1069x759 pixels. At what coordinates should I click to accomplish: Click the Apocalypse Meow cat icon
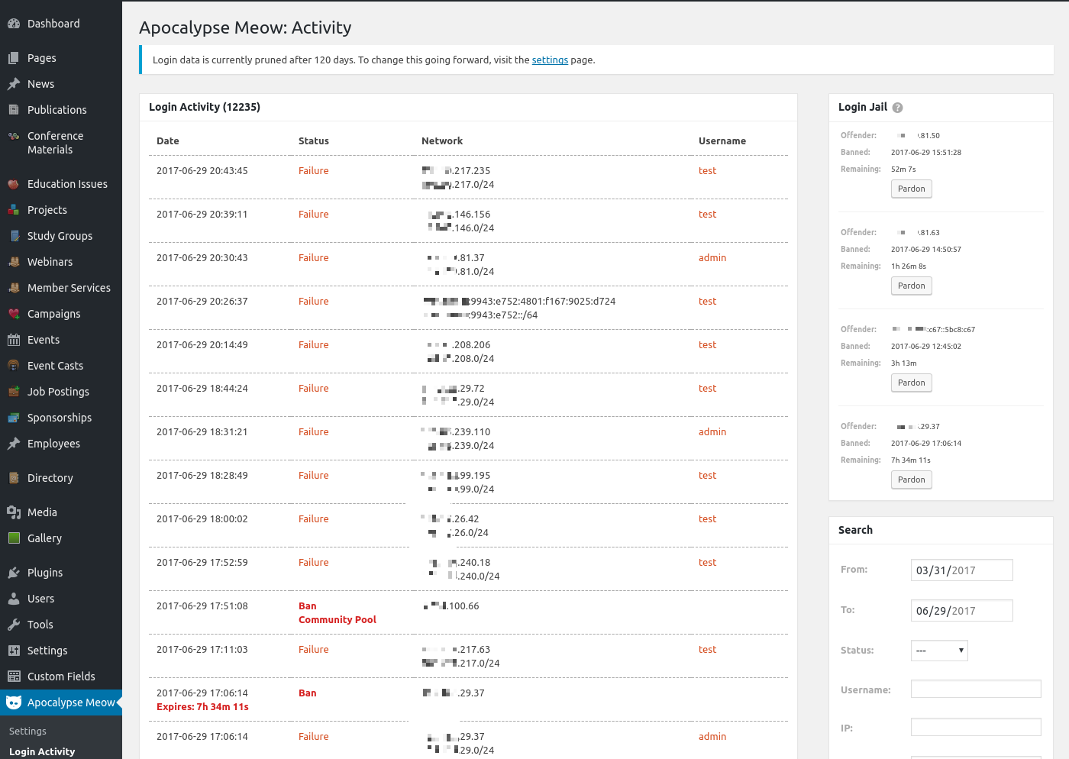[14, 702]
